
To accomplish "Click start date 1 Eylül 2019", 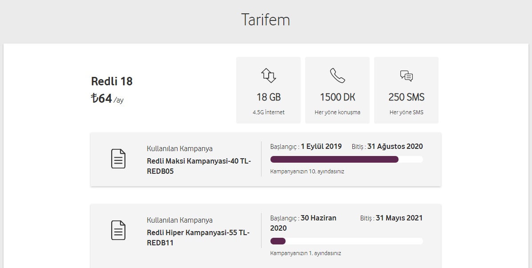I will [x=321, y=146].
